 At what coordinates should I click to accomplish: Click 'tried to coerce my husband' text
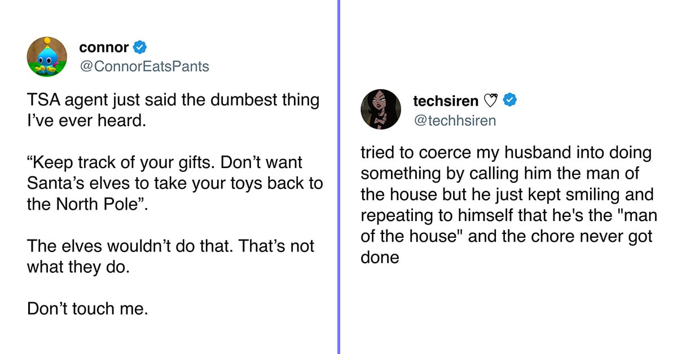pyautogui.click(x=461, y=153)
